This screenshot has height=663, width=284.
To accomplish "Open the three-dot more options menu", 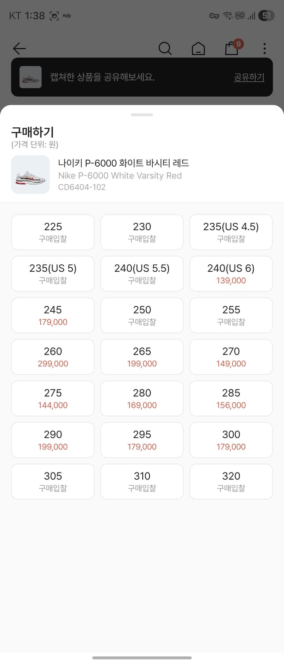I will point(264,48).
